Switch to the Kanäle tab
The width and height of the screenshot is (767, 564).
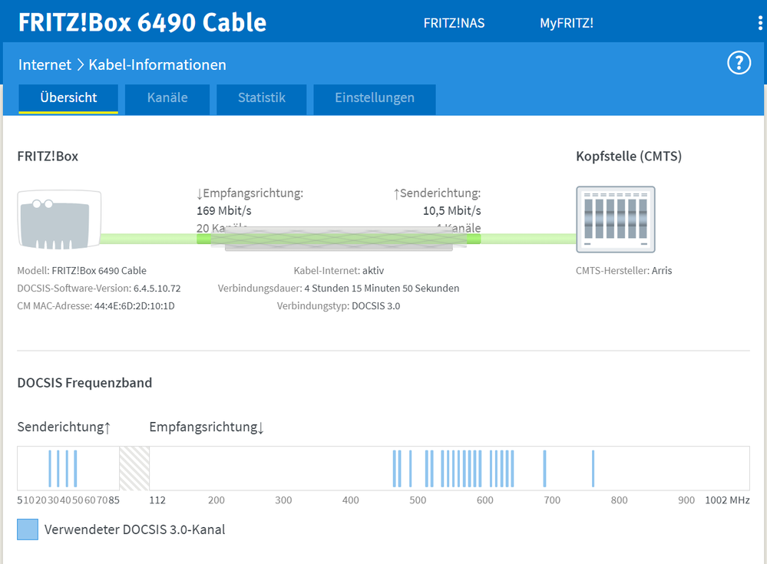click(x=167, y=99)
